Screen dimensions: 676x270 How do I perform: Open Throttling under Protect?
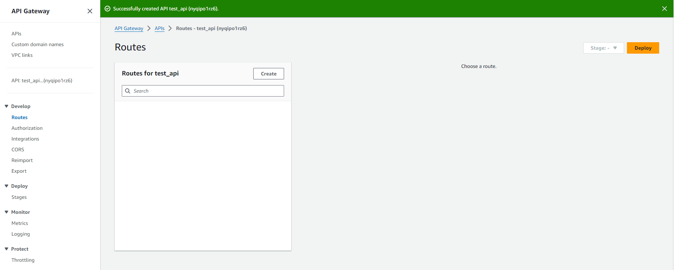tap(23, 260)
